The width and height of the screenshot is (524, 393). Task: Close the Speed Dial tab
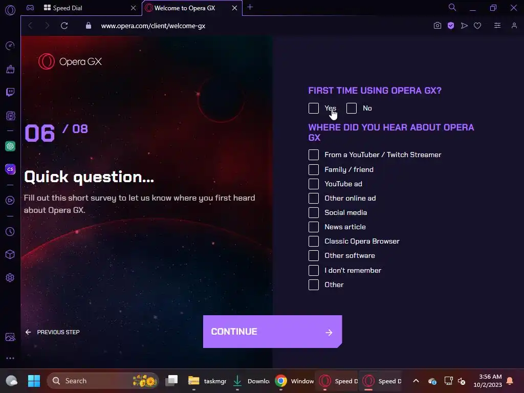[134, 8]
